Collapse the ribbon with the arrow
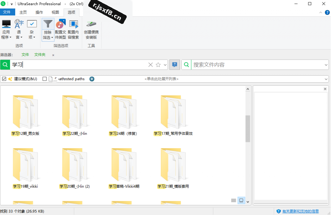The height and width of the screenshot is (215, 331). click(x=320, y=13)
